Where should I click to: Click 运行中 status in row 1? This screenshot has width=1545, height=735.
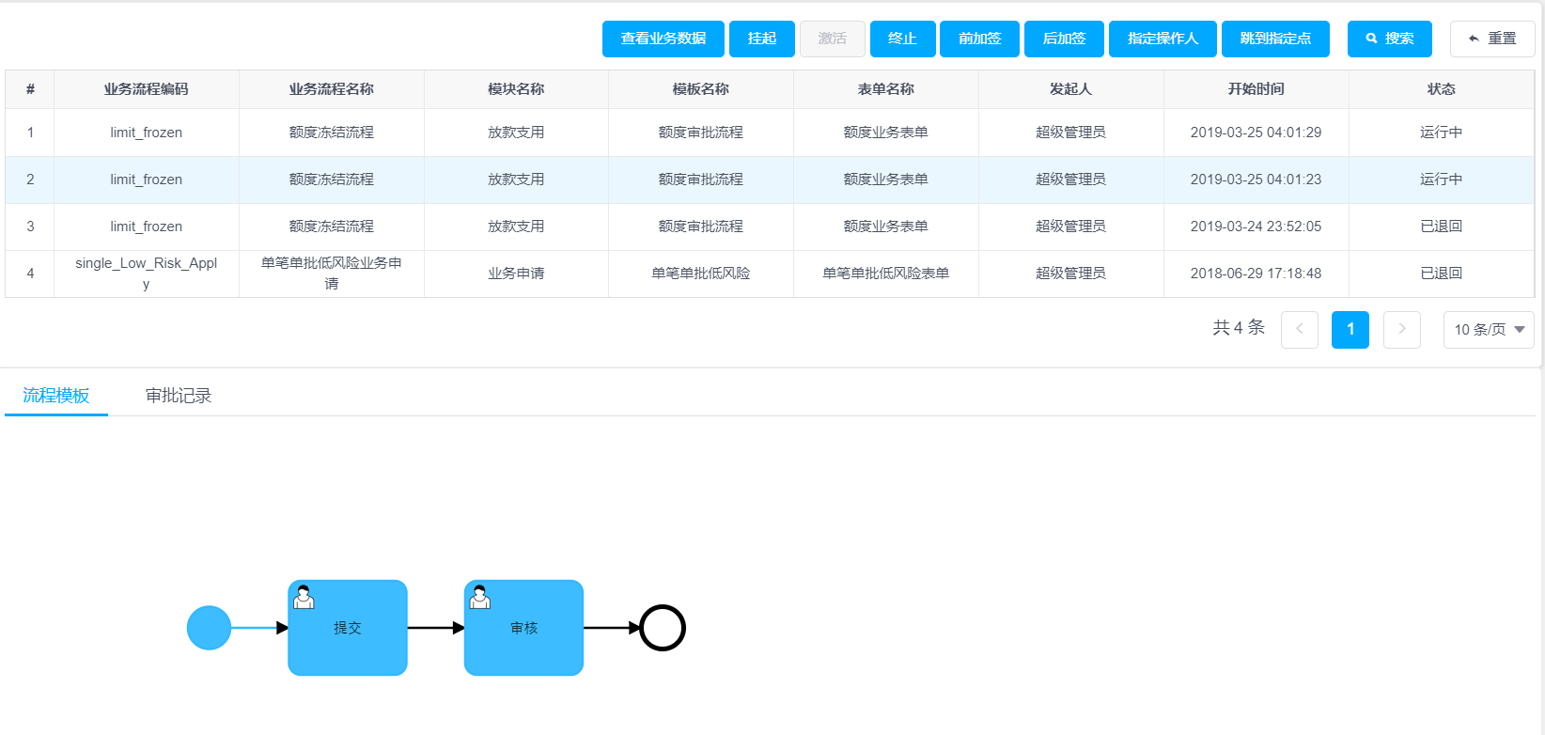[x=1442, y=133]
